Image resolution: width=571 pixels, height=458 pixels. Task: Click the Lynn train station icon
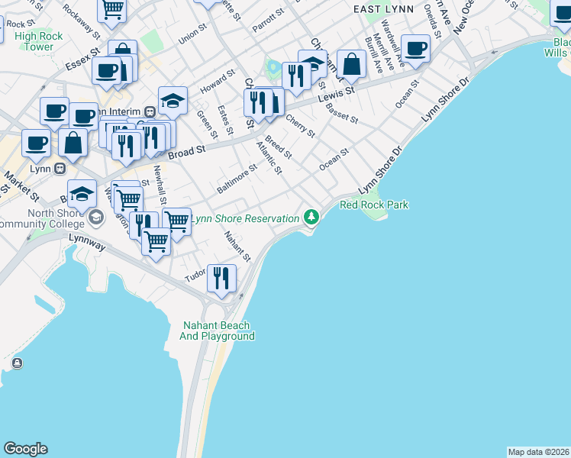[x=60, y=169]
